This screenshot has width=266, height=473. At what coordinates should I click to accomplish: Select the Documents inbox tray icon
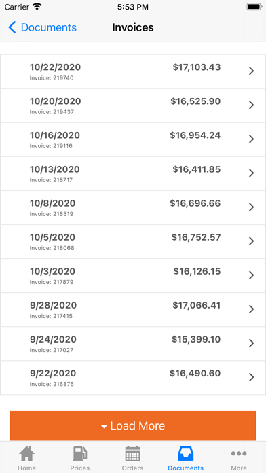pyautogui.click(x=185, y=454)
